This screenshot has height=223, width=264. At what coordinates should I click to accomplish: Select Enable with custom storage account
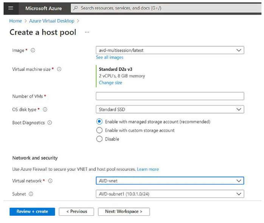99,130
